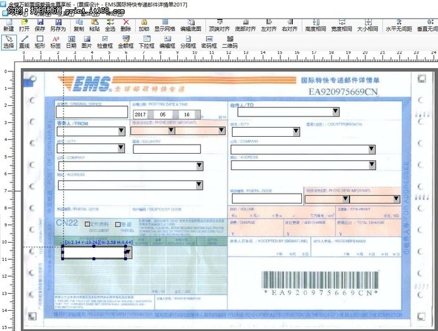The width and height of the screenshot is (438, 331).
Task: Select the 二维码 (QR Code) tool
Action: [230, 42]
